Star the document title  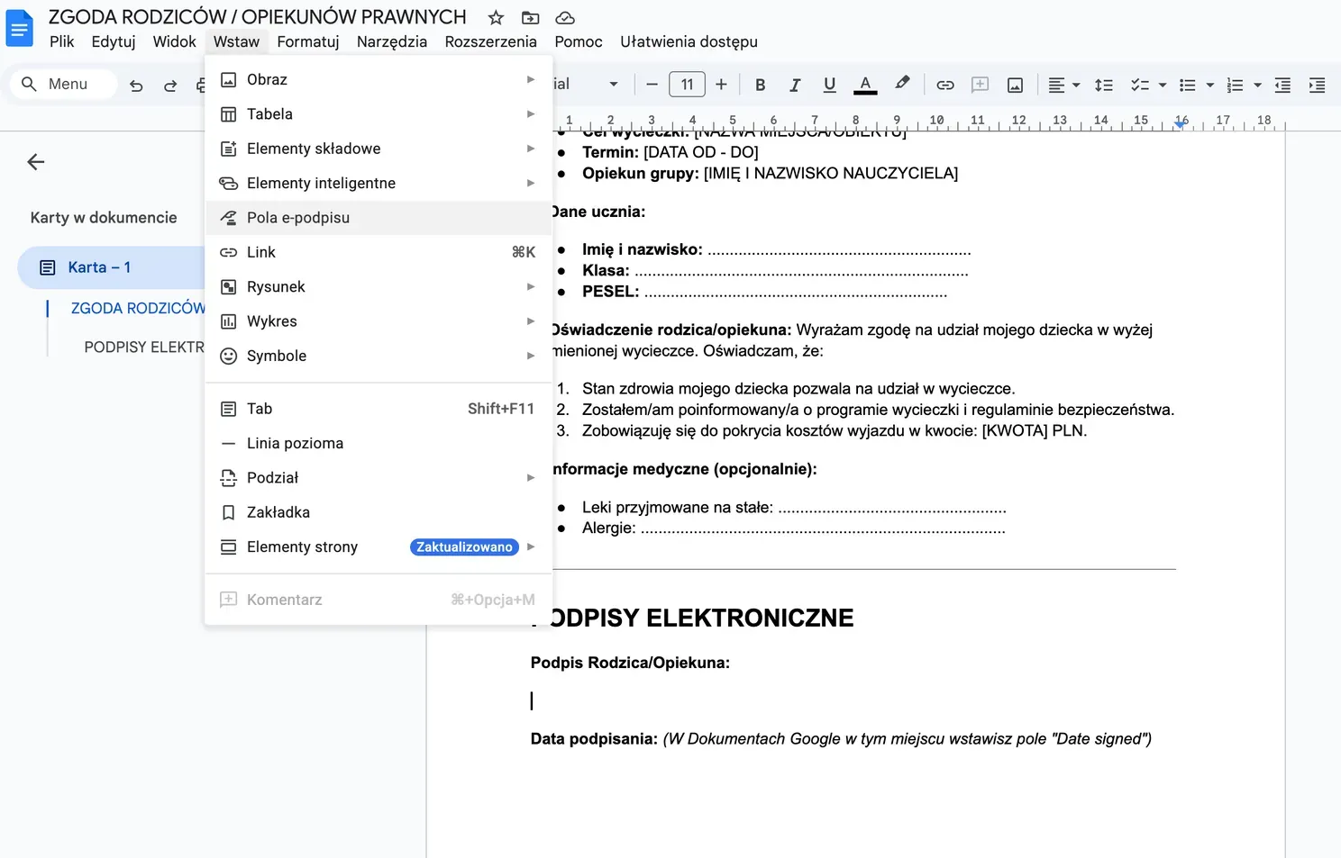tap(496, 18)
